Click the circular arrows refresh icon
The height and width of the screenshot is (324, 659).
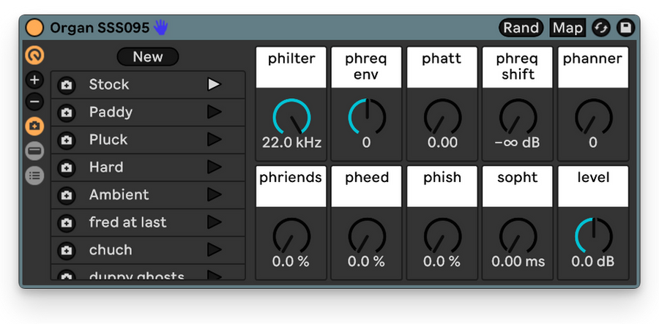601,28
